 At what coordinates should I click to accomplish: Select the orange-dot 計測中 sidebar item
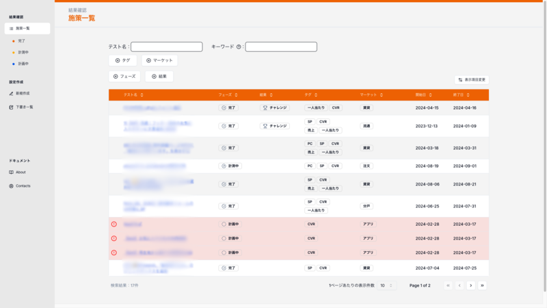[x=23, y=53]
